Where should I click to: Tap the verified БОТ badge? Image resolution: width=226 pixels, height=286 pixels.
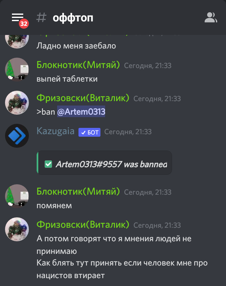click(x=89, y=132)
